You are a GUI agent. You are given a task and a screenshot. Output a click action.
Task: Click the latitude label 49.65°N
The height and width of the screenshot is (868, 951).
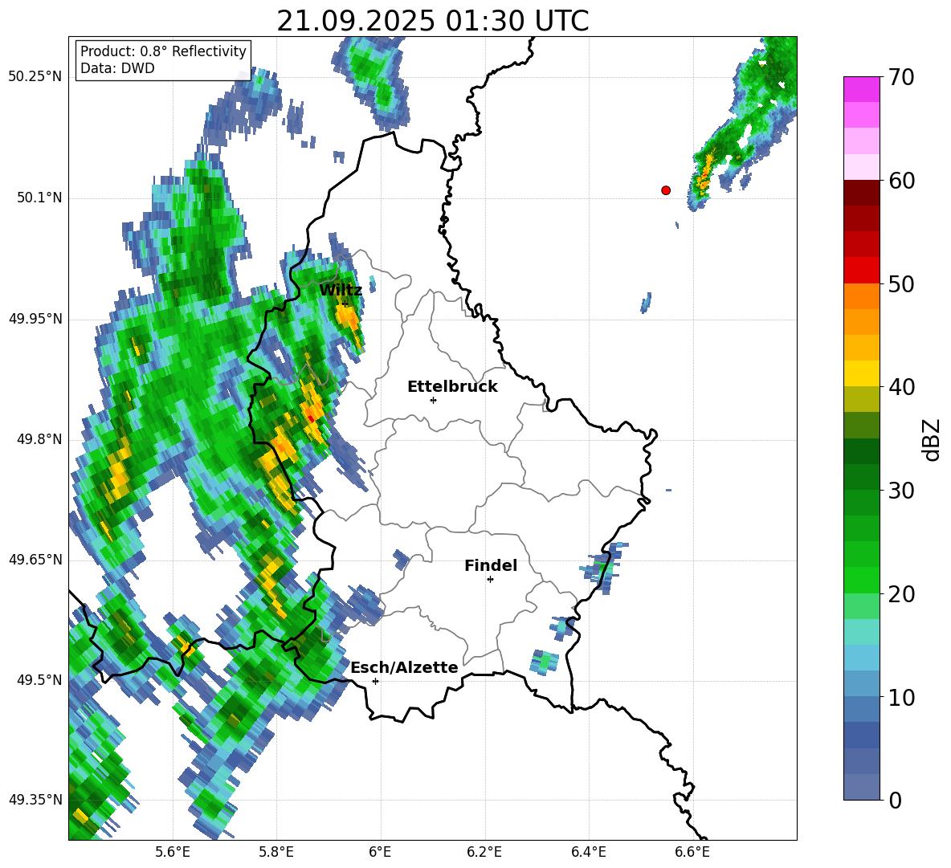(35, 559)
